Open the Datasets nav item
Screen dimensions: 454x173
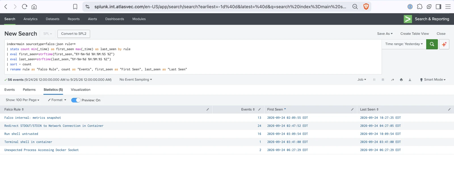click(52, 19)
